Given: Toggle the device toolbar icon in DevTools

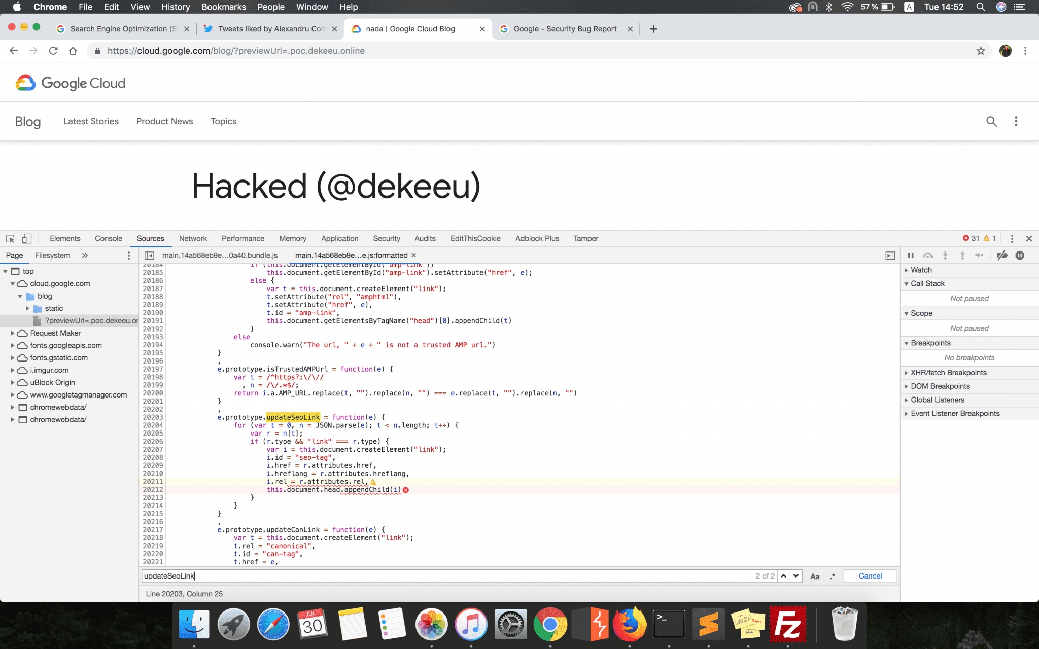Looking at the screenshot, I should (27, 238).
